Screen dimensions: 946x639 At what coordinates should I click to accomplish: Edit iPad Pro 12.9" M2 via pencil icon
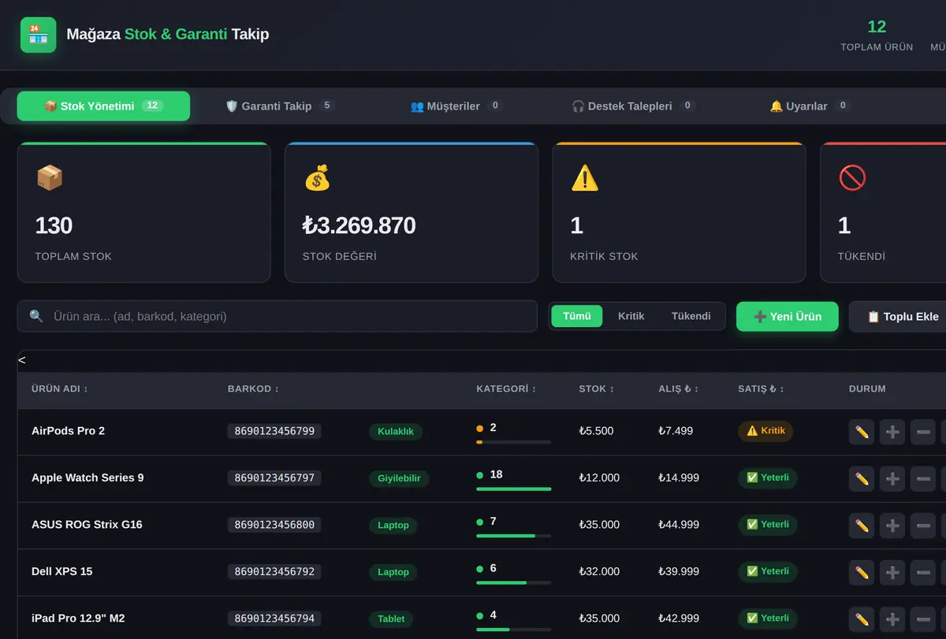(862, 619)
